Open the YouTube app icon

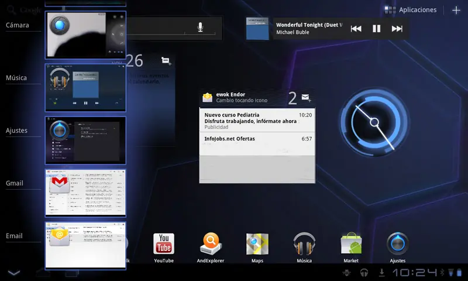164,246
